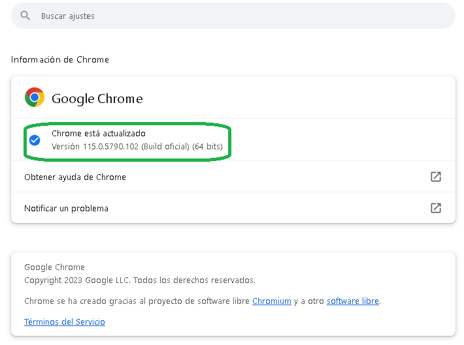Image resolution: width=464 pixels, height=345 pixels.
Task: Open the Chromium link
Action: pos(272,301)
